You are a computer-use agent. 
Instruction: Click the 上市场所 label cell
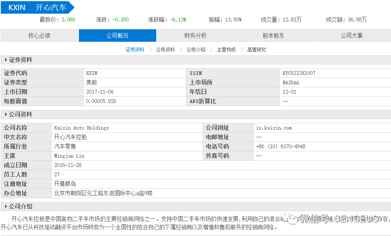coord(233,82)
